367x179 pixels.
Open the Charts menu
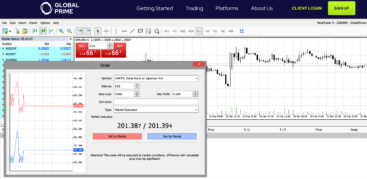click(33, 23)
